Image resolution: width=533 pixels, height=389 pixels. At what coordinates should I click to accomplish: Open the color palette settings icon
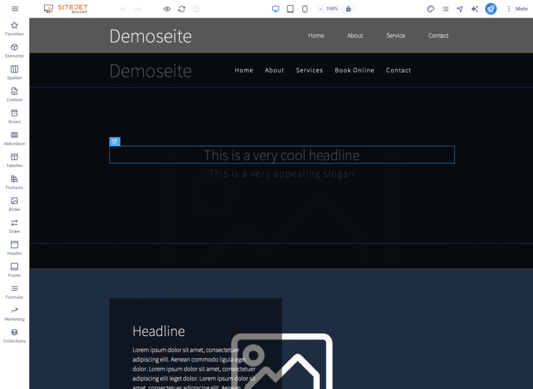click(x=430, y=9)
